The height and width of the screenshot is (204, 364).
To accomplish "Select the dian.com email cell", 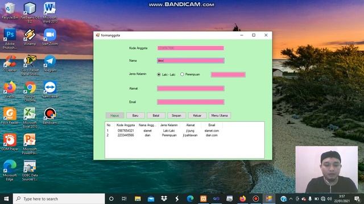I will 212,135.
